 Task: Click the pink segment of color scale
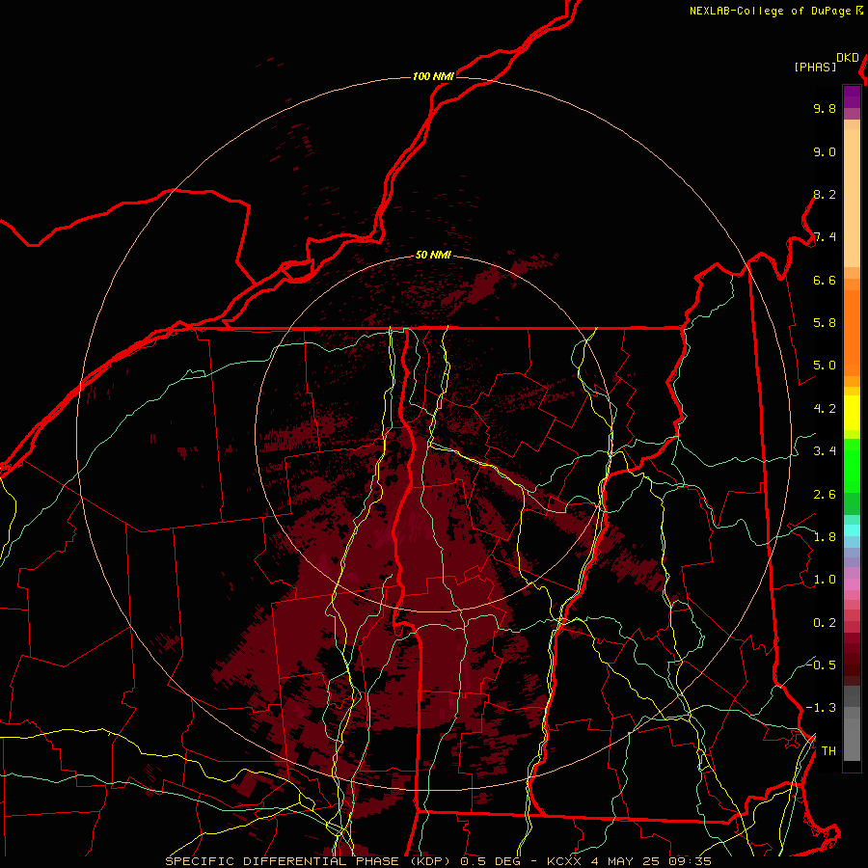pyautogui.click(x=852, y=584)
